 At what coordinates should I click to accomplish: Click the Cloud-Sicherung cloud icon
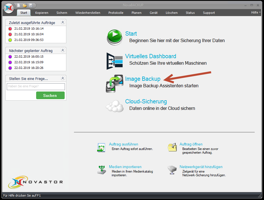(x=115, y=106)
